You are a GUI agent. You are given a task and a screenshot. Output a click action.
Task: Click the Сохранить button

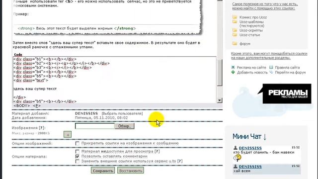[x=103, y=171]
